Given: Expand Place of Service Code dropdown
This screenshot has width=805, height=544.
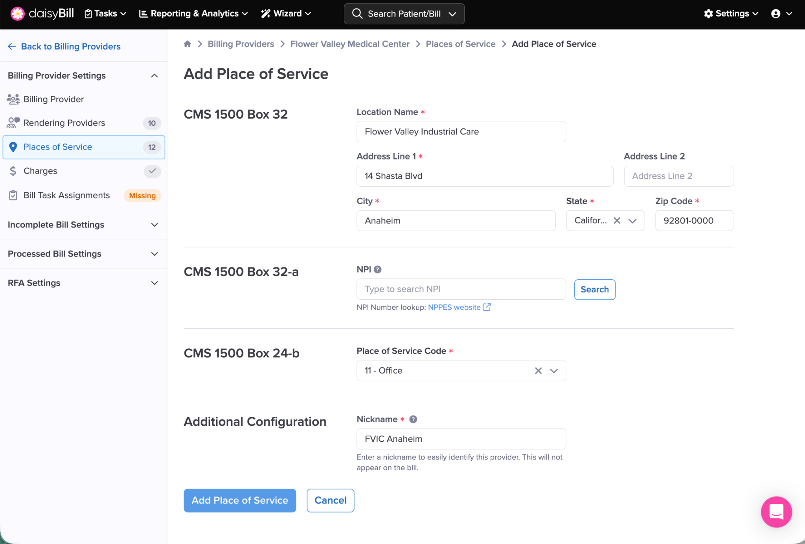Looking at the screenshot, I should (x=554, y=370).
